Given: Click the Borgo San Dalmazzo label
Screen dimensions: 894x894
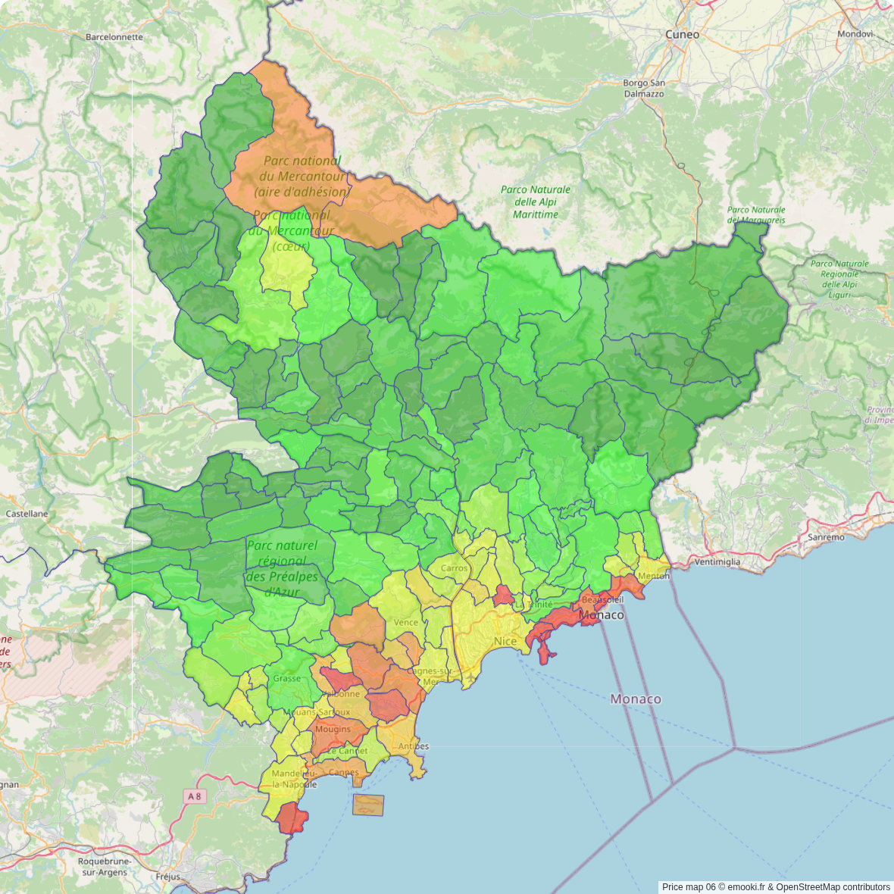Looking at the screenshot, I should 644,89.
